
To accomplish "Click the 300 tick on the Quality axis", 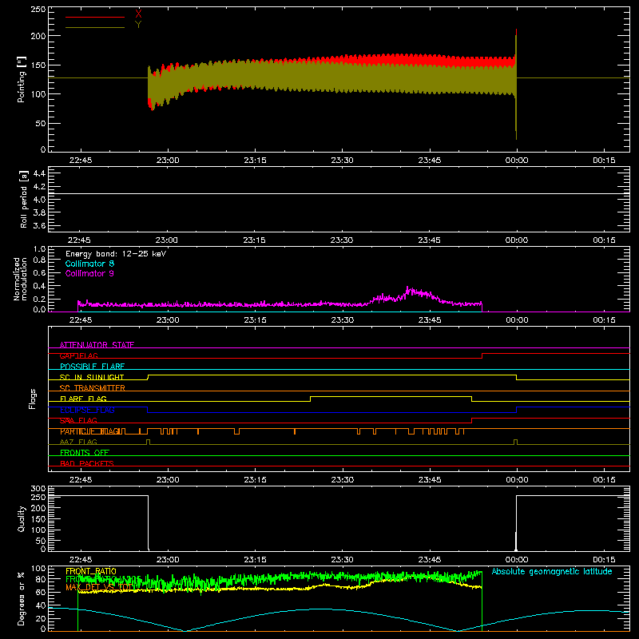I will [38, 489].
